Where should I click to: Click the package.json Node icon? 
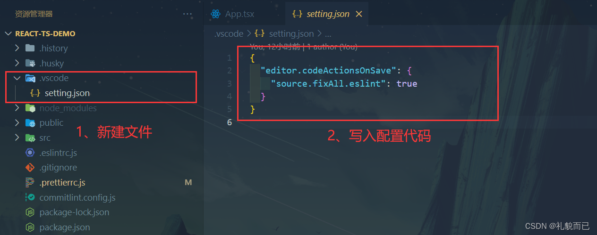(x=30, y=227)
